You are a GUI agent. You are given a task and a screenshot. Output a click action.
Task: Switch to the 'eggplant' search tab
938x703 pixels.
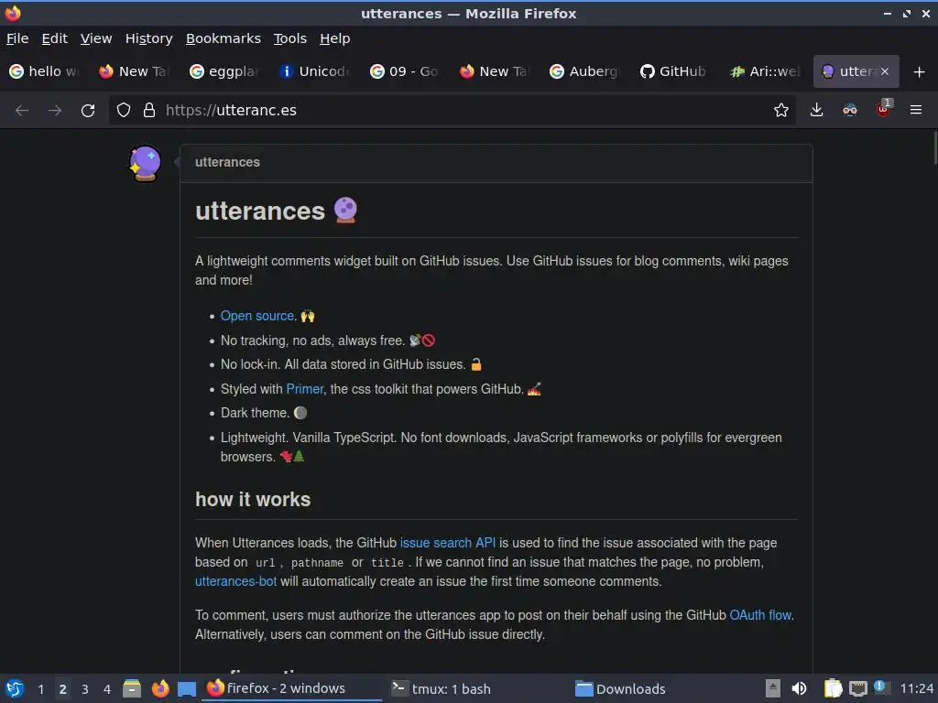(225, 71)
